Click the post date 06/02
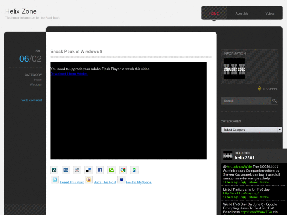This screenshot has height=215, width=287. pos(30,59)
